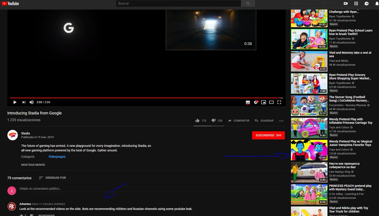Viewport: 379px width, 216px height.
Task: Switch to theater mode view
Action: point(271,102)
